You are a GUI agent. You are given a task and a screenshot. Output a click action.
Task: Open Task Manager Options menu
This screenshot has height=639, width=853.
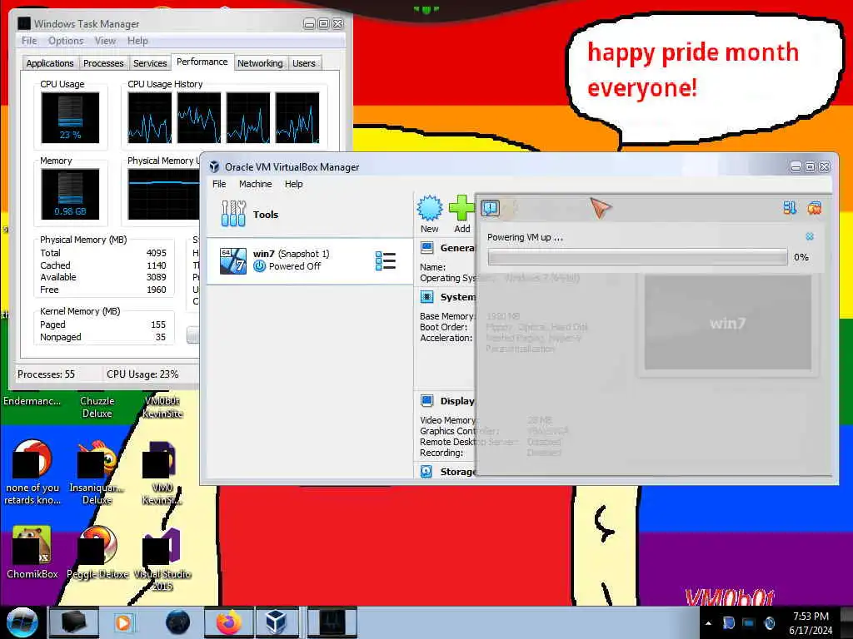pos(66,41)
